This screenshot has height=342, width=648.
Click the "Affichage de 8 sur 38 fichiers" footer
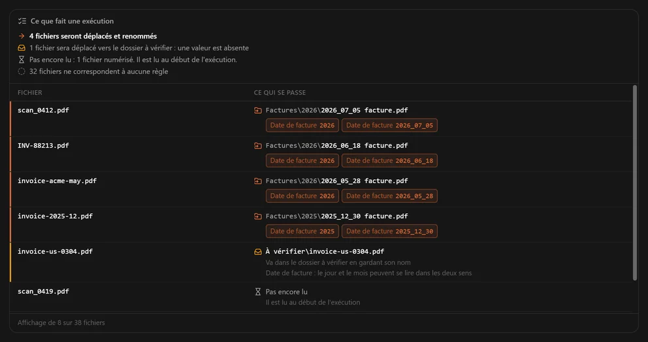click(x=61, y=322)
